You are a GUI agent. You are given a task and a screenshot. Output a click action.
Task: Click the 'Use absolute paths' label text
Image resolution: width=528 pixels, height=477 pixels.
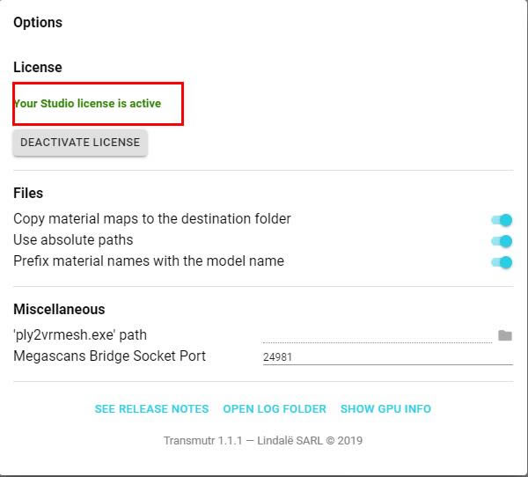coord(73,240)
